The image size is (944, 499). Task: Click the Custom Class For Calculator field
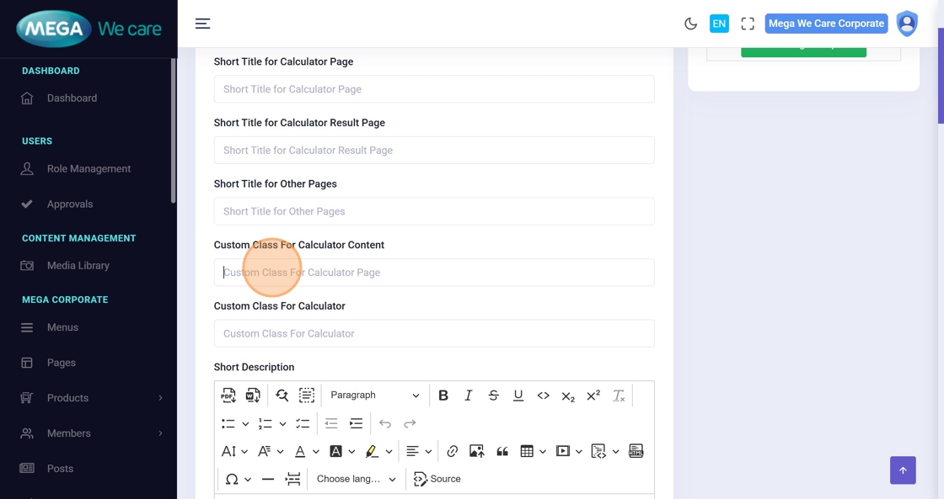[433, 333]
